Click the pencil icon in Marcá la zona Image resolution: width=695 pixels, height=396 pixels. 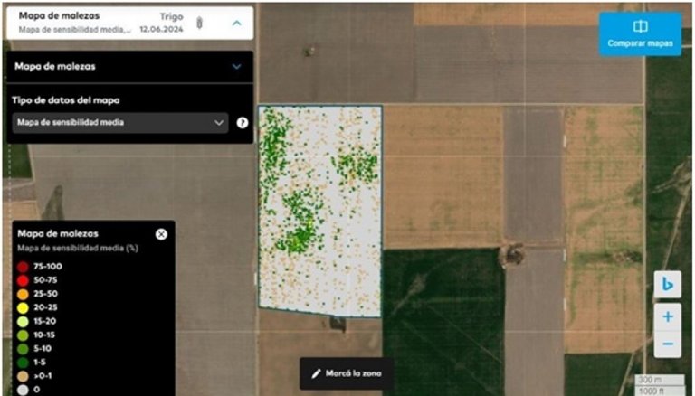click(316, 373)
